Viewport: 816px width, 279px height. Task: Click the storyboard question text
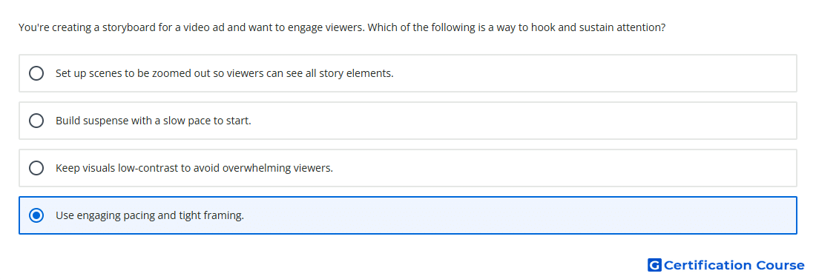pyautogui.click(x=342, y=27)
